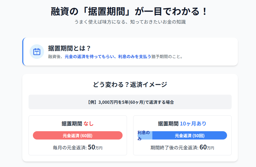Click the 期間終了後の元金返済: 60万円 text
The width and height of the screenshot is (256, 167).
(182, 147)
